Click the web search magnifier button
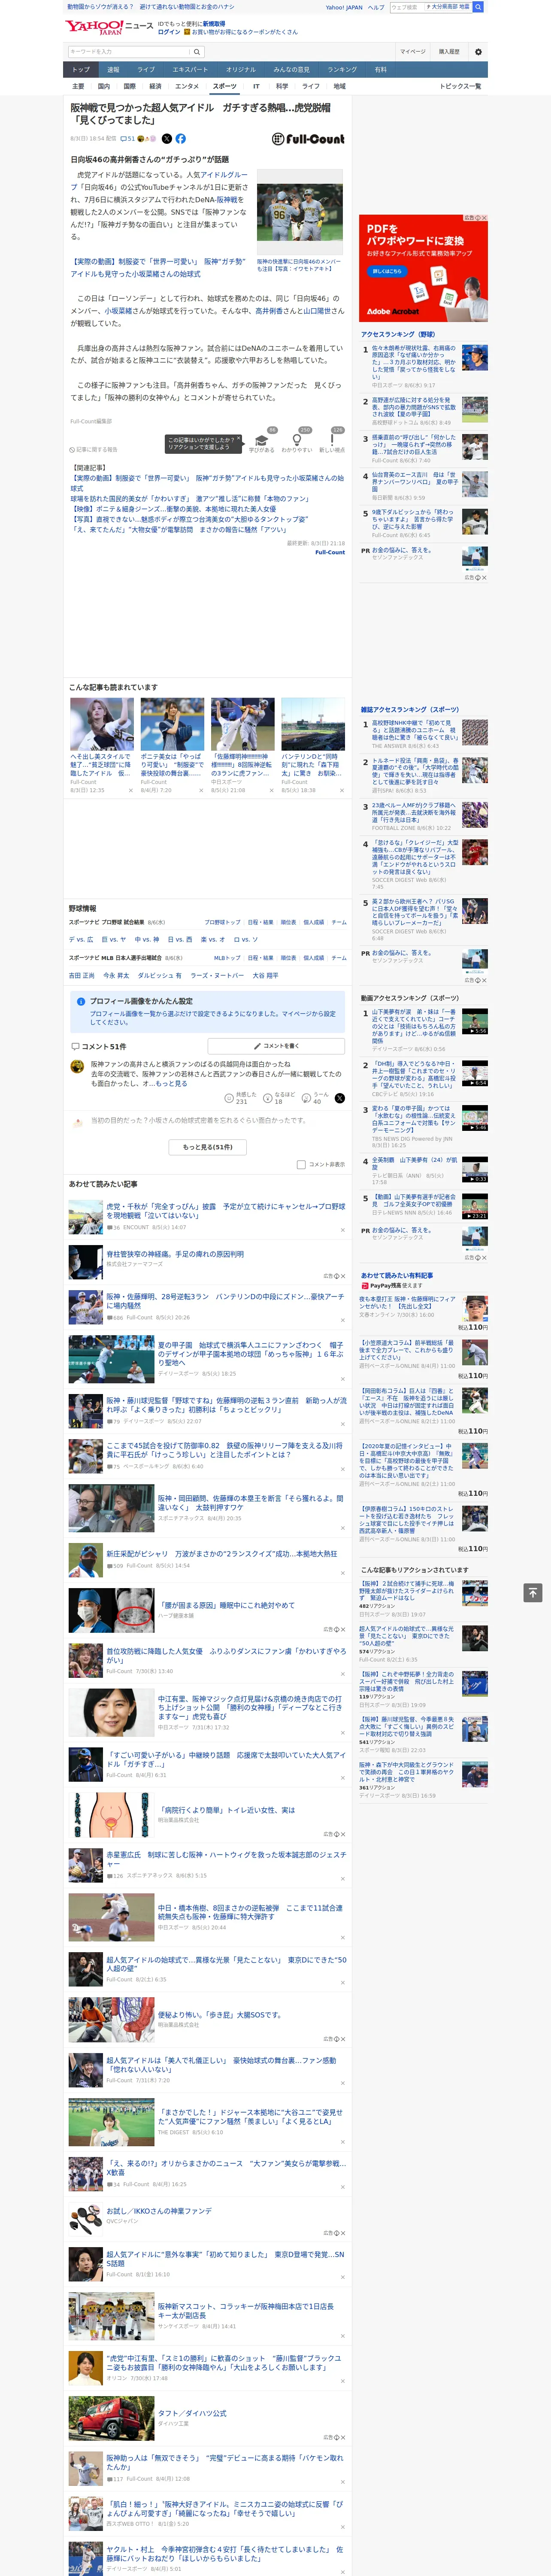The image size is (551, 2576). (478, 7)
